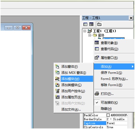The height and width of the screenshot is (129, 135).
Task: Click the 添加属性页 icon
Action: pyautogui.click(x=57, y=97)
